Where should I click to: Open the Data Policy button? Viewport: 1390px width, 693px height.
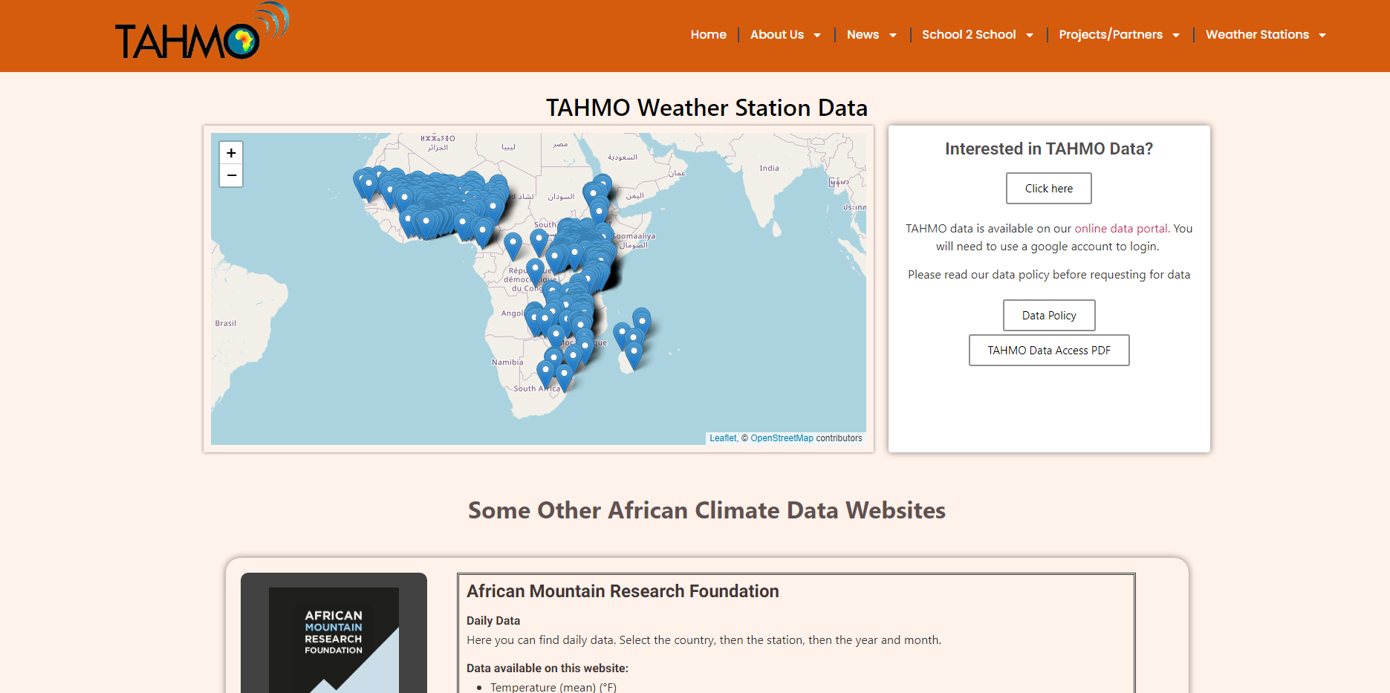1049,316
